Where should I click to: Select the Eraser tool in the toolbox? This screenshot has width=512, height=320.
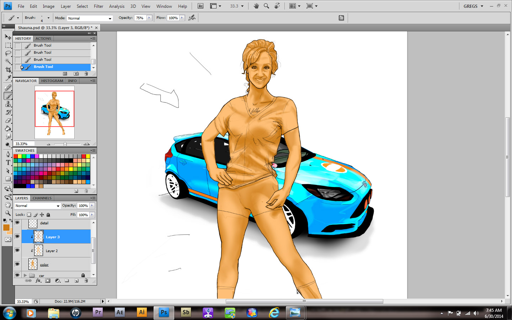coord(8,121)
